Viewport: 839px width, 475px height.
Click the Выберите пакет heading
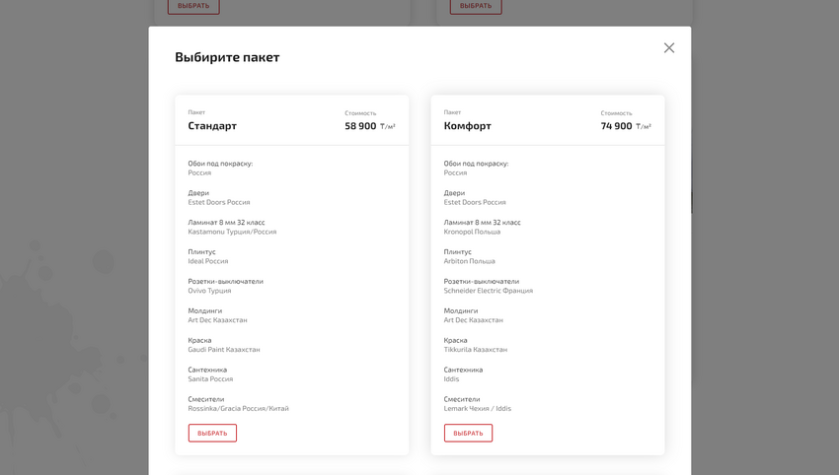[227, 57]
